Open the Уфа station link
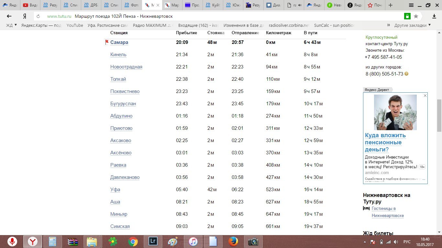Screen dimensions: 442x248 [115, 190]
